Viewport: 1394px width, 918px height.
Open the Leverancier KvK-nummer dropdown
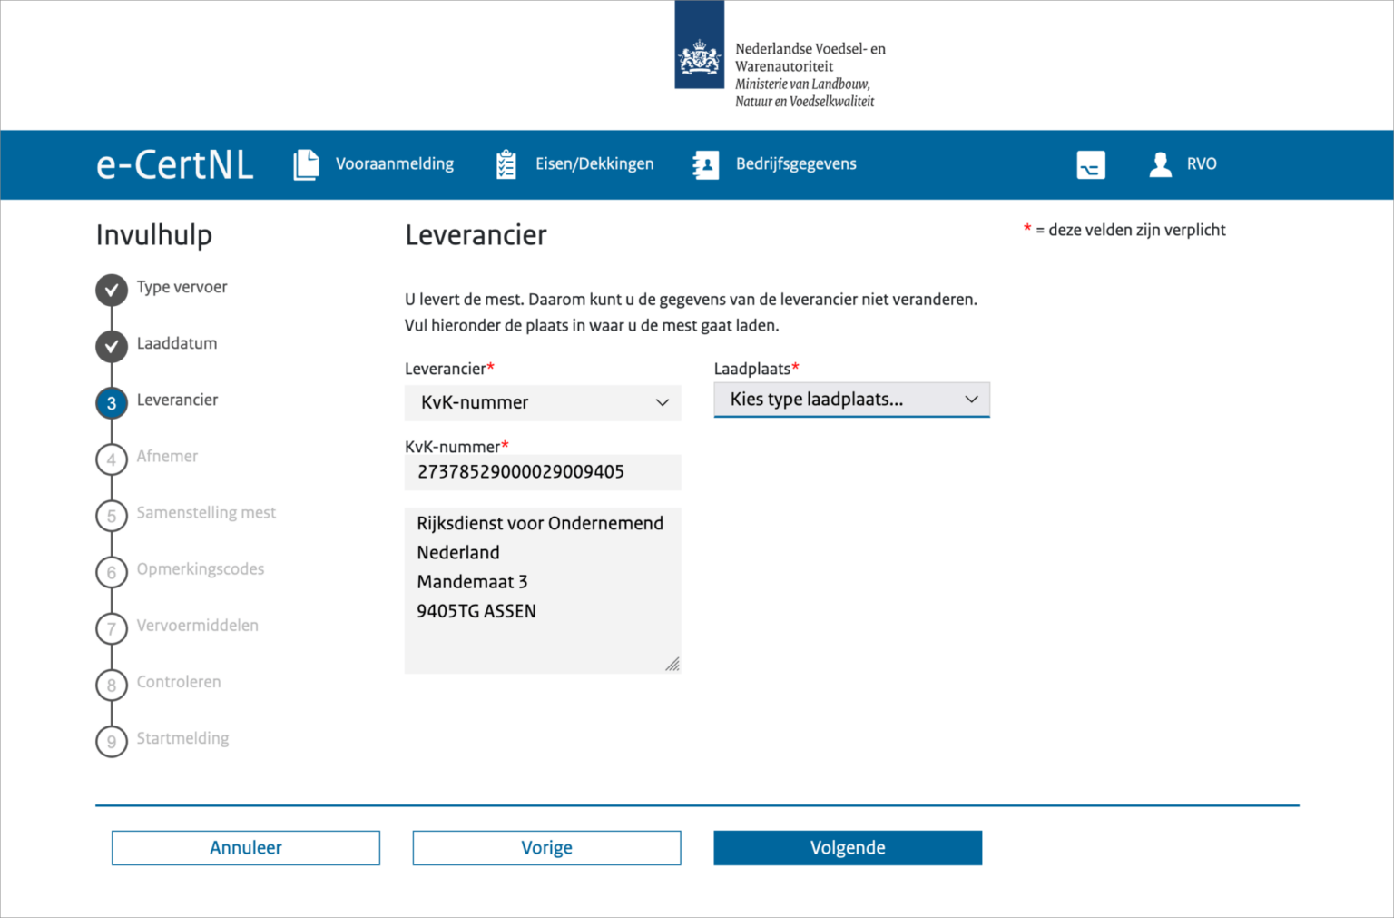coord(542,402)
